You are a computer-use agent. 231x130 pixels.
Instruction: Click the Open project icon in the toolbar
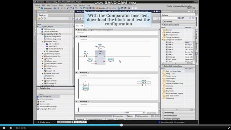(x=39, y=8)
